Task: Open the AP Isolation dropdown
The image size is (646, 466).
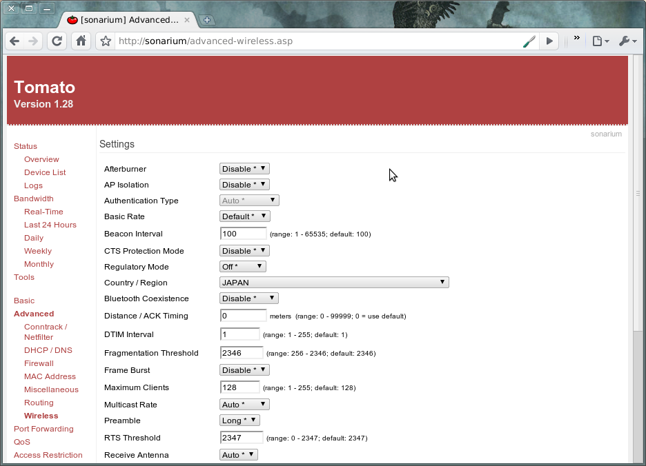Action: [x=244, y=185]
